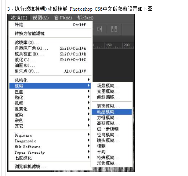Expand the 其它 submenu
Image resolution: width=188 pixels, height=176 pixels.
click(50, 126)
